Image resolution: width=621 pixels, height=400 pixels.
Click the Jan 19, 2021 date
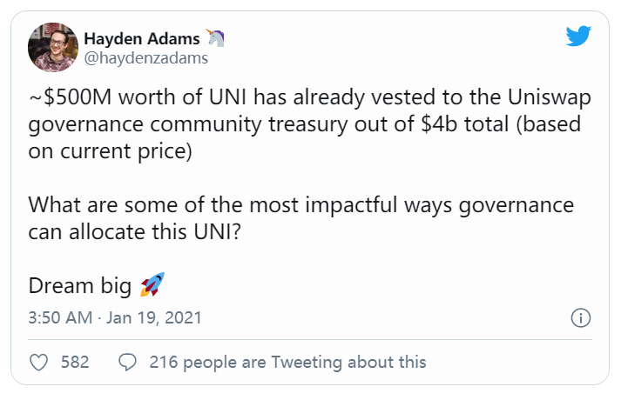155,318
